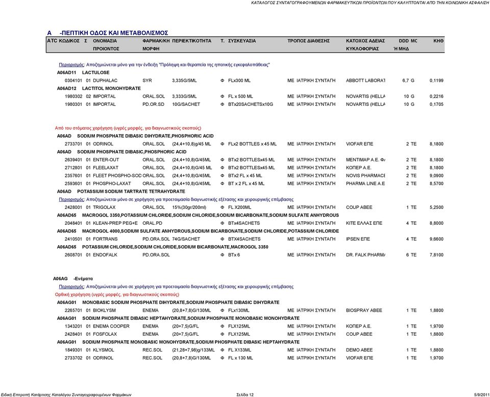Image resolution: width=490 pixels, height=397 pixels.
Task: Click product name KLEAN-PREP PEG+E
Action: click(115, 223)
